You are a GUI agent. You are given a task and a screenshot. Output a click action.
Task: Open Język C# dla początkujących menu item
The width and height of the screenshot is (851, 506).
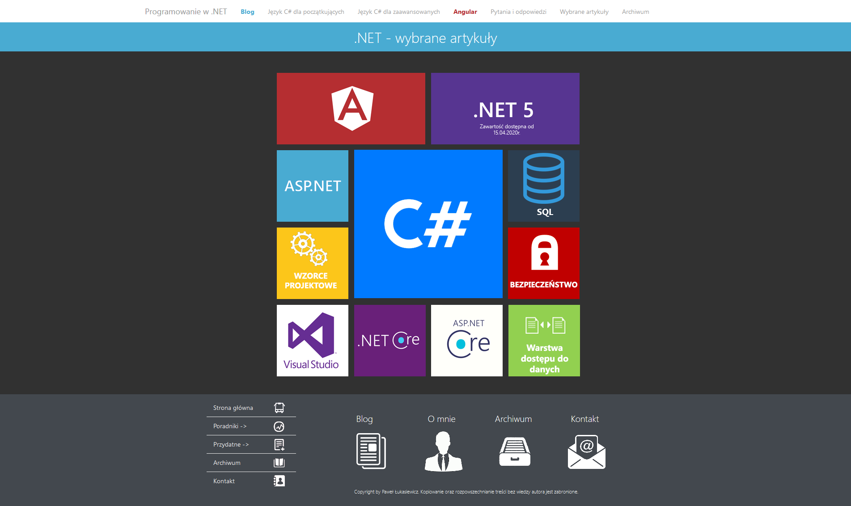(x=306, y=12)
